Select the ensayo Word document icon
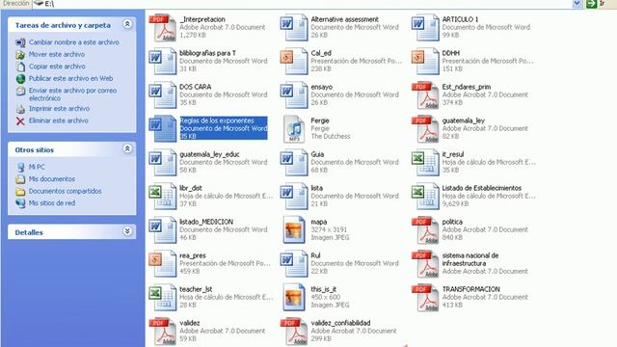Image resolution: width=617 pixels, height=347 pixels. pyautogui.click(x=294, y=95)
